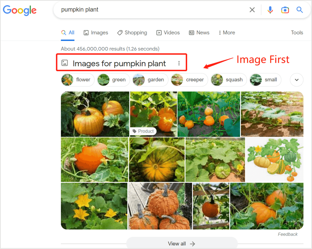Clear the search box with X icon
The width and height of the screenshot is (312, 249).
click(x=252, y=10)
